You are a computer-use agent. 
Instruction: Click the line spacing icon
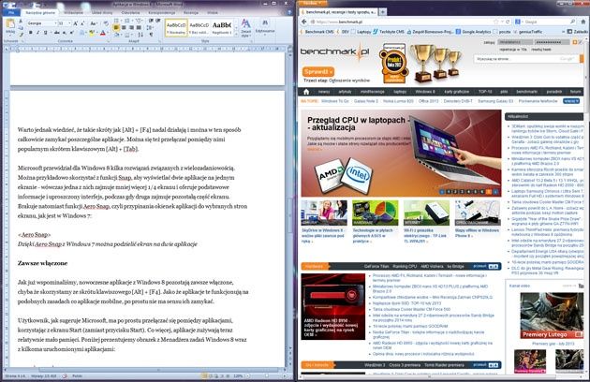(150, 27)
